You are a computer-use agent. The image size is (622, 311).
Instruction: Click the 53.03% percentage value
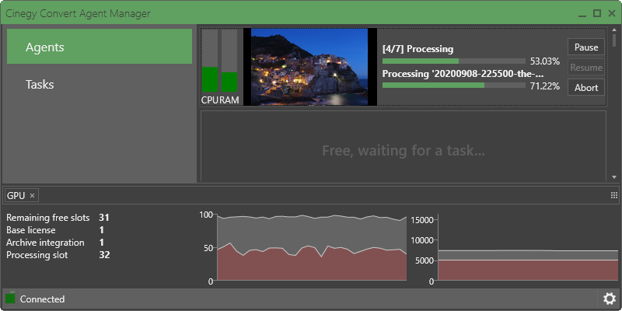[545, 61]
